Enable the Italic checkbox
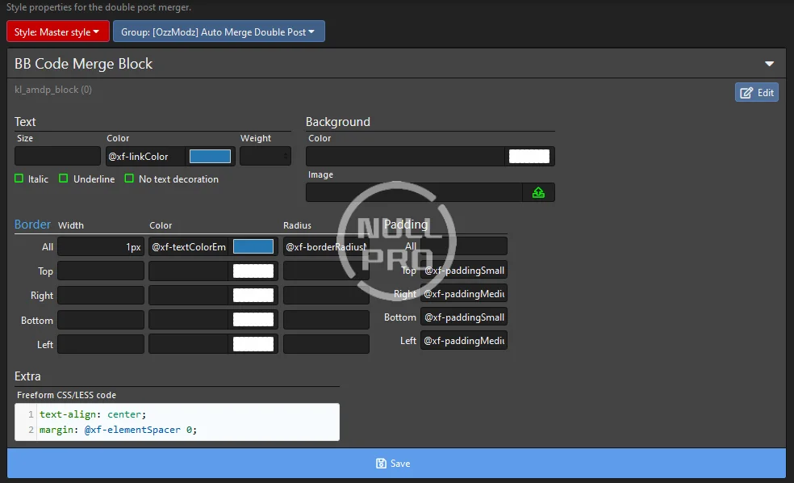 19,179
